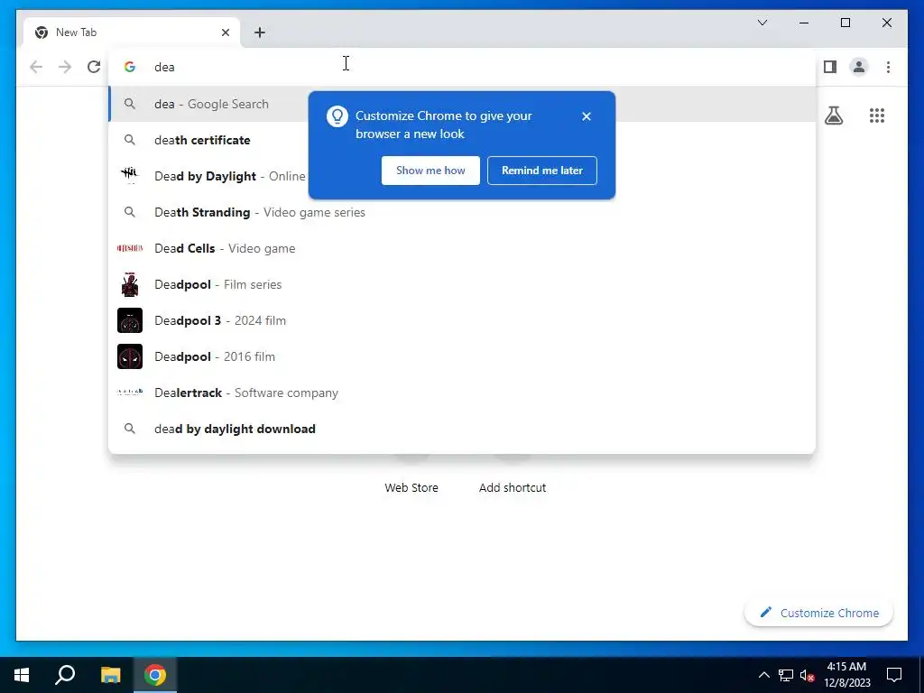
Task: Click the lightbulb icon in the tip
Action: pos(337,116)
